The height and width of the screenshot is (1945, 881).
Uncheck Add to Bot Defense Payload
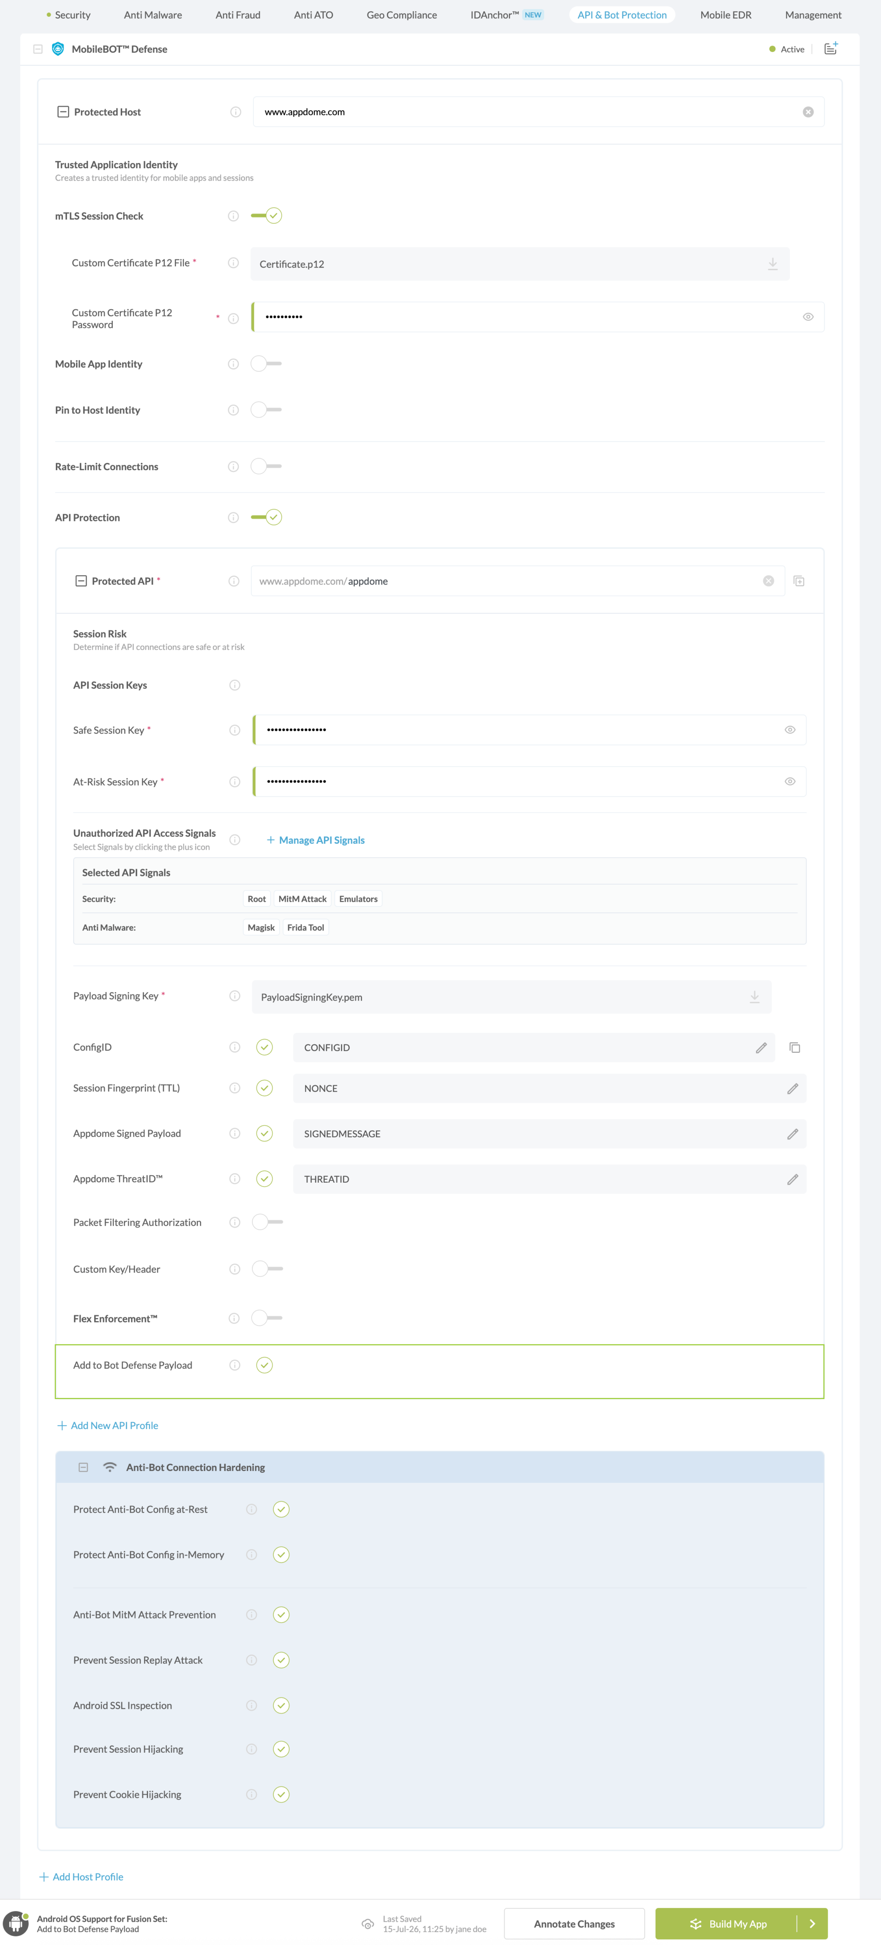tap(264, 1365)
